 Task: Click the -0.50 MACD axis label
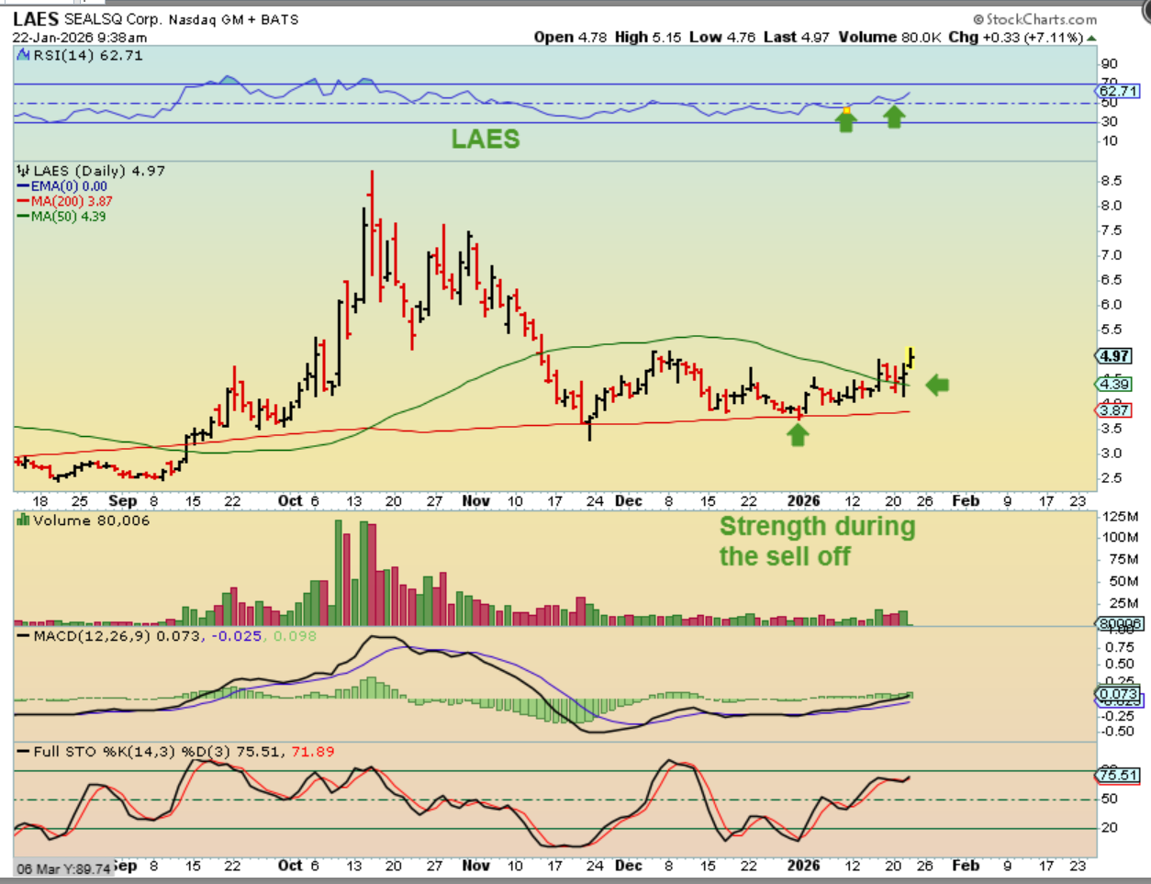[x=1117, y=731]
